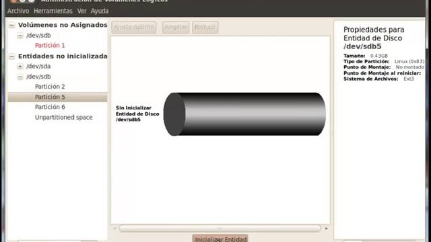Image resolution: width=431 pixels, height=242 pixels.
Task: Click the Ext3 file system value
Action: pyautogui.click(x=409, y=79)
